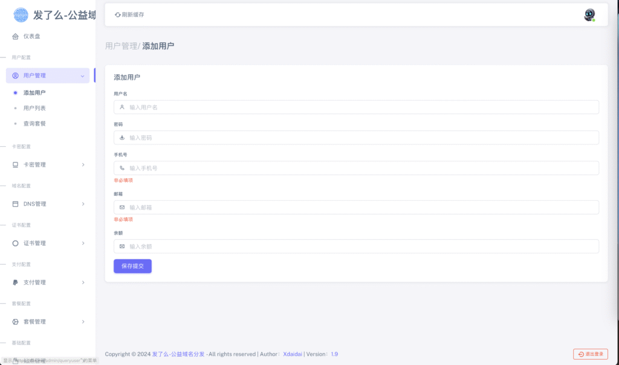Focus the 输入手机号 input field
The width and height of the screenshot is (619, 365).
(356, 168)
